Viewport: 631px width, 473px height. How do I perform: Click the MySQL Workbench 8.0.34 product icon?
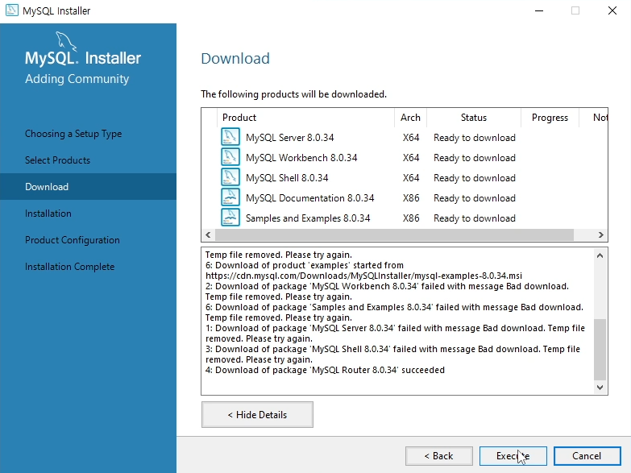230,157
